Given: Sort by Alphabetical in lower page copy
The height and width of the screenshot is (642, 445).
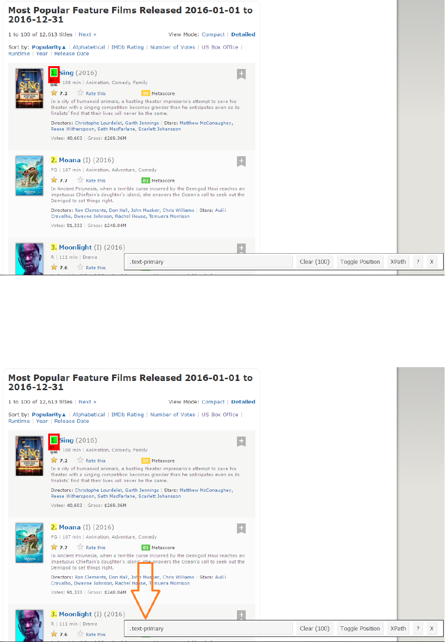Looking at the screenshot, I should click(x=89, y=415).
